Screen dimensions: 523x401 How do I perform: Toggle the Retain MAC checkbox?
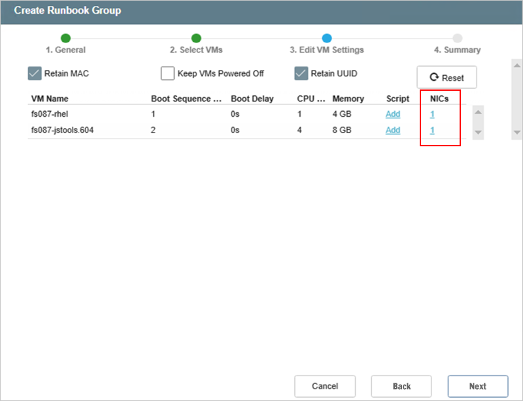35,74
